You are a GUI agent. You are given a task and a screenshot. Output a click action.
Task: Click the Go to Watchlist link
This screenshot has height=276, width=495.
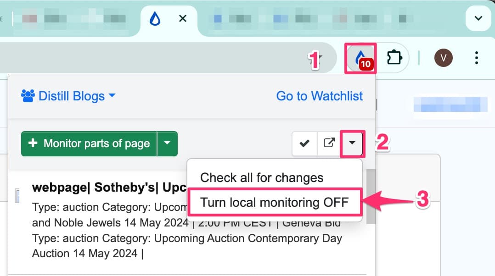point(319,96)
